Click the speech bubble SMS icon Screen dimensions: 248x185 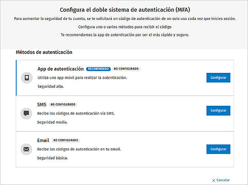coord(26,113)
